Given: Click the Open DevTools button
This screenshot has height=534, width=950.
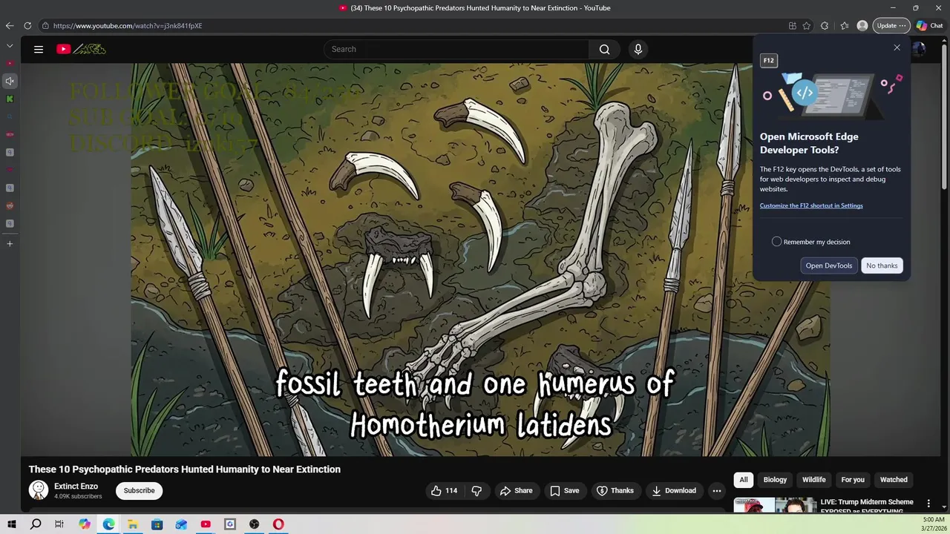Looking at the screenshot, I should click(829, 266).
